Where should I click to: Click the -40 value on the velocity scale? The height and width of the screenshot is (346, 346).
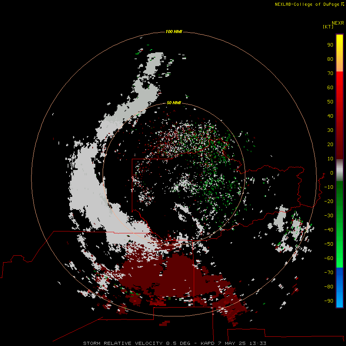click(x=329, y=230)
